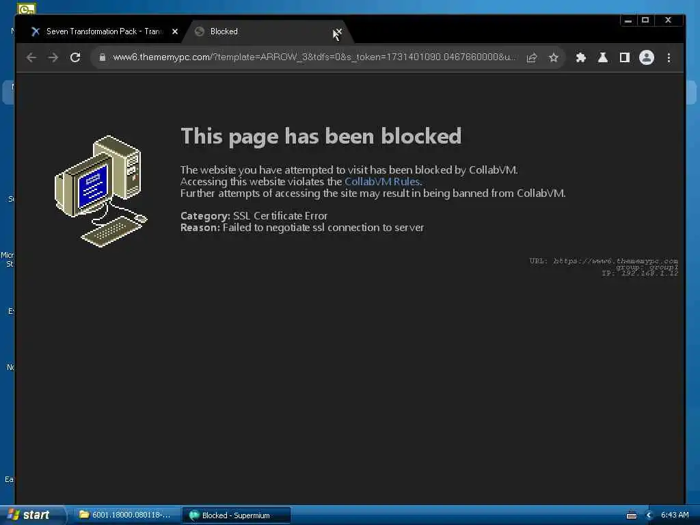The width and height of the screenshot is (700, 525).
Task: Click the 'This page has been blocked' heading
Action: [321, 136]
